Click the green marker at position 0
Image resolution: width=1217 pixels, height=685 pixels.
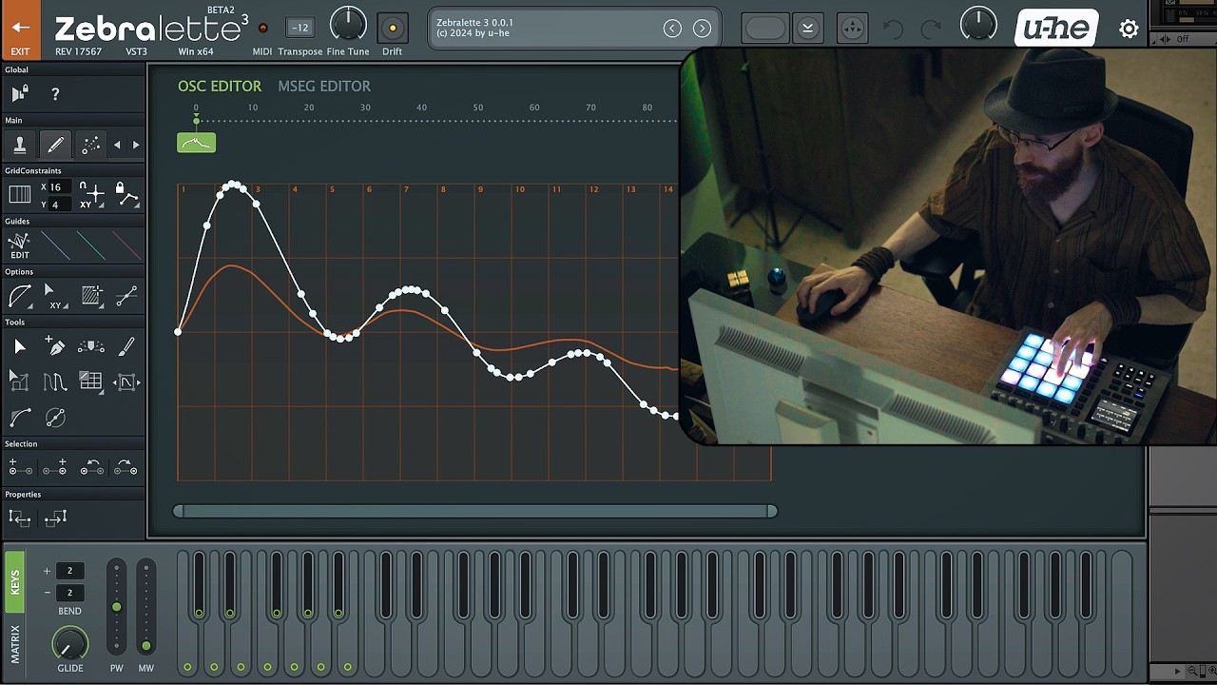click(x=197, y=120)
